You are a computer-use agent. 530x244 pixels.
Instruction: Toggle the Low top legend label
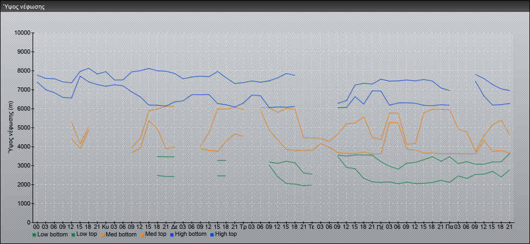[86, 234]
